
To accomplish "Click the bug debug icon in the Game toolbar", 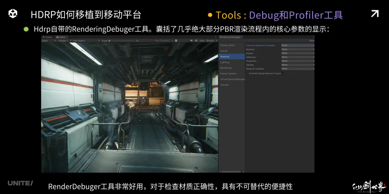I will (176, 40).
